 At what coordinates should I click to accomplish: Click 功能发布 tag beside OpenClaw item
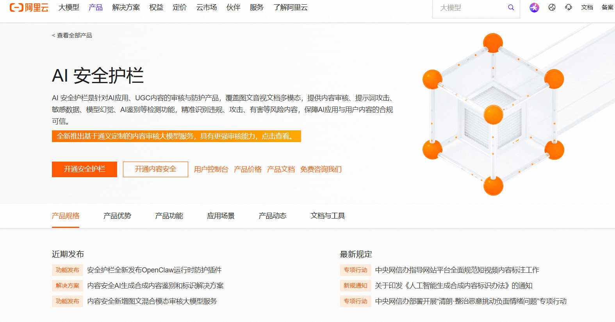[x=68, y=270]
